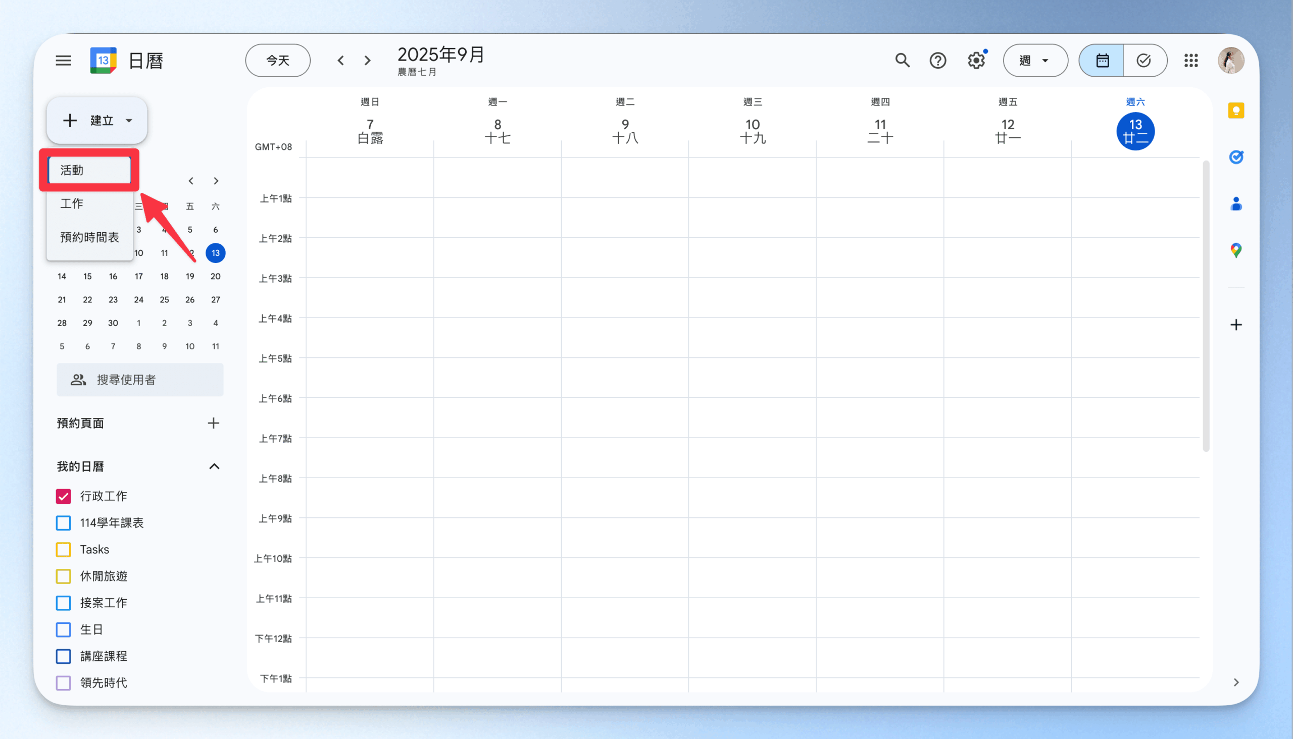Click the search magnifier icon

pyautogui.click(x=902, y=61)
